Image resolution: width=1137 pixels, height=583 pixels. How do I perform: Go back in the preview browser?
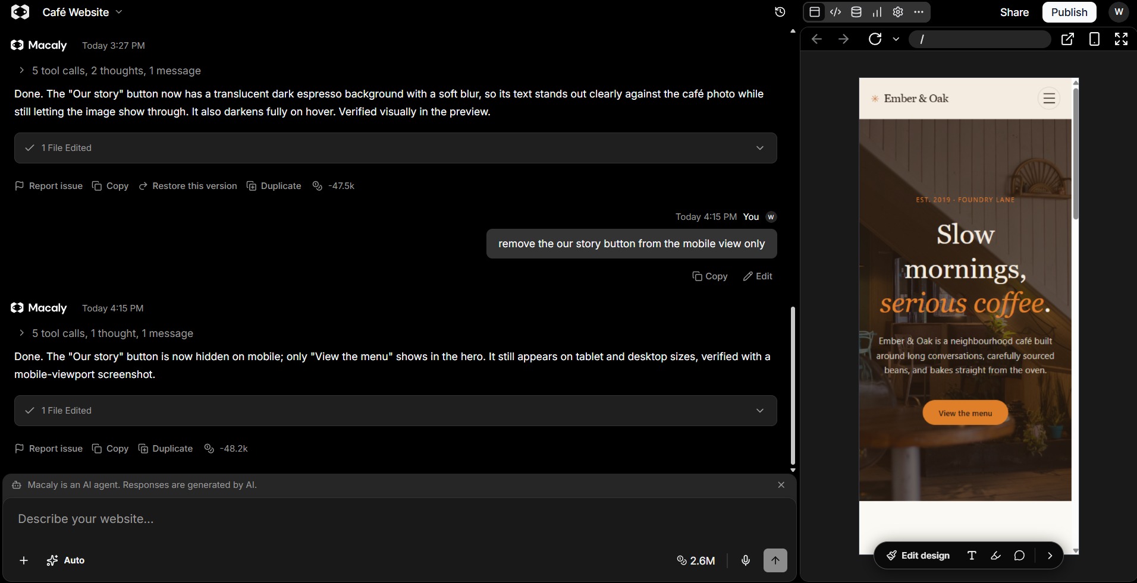pyautogui.click(x=817, y=39)
